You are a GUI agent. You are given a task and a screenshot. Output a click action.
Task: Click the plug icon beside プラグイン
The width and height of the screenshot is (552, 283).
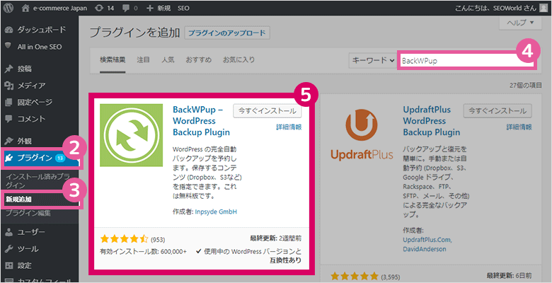tap(9, 158)
